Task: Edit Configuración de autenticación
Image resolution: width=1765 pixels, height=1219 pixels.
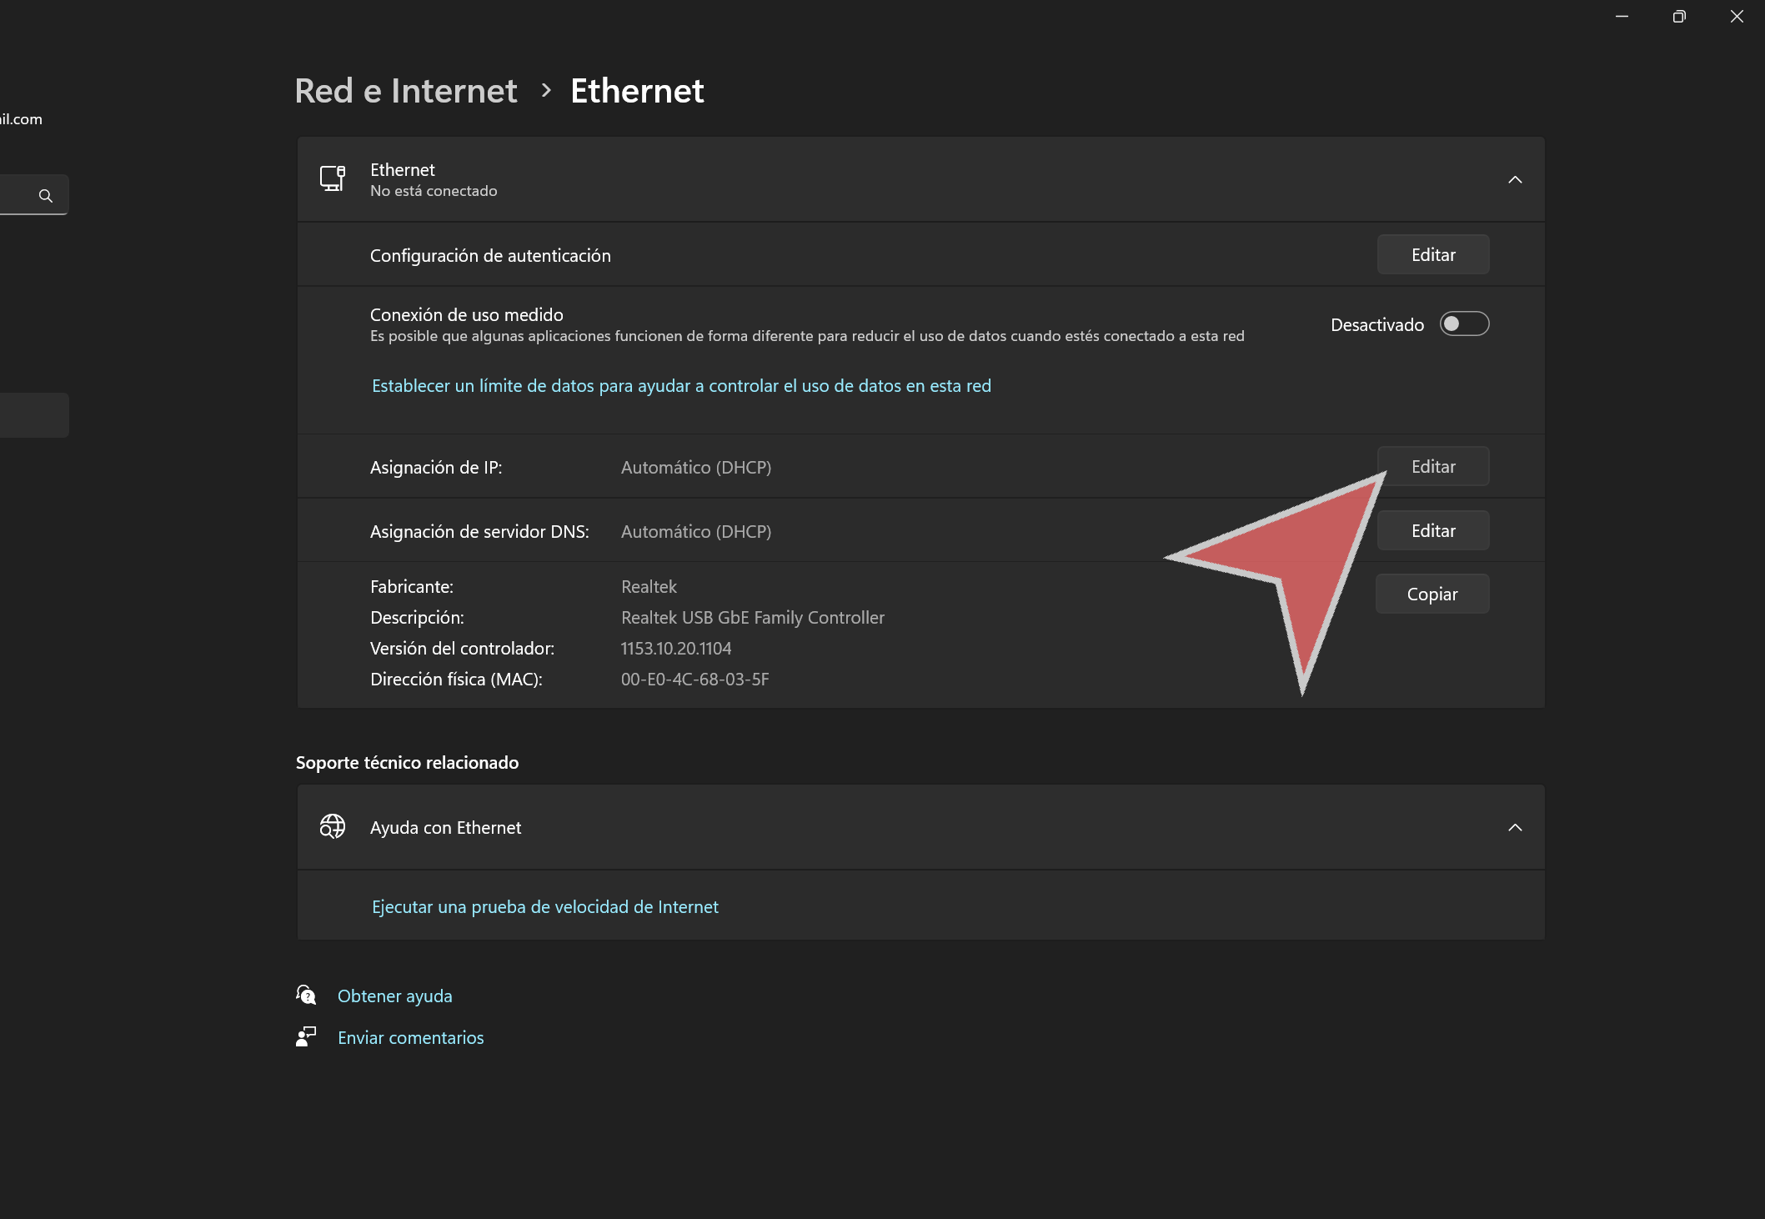Action: tap(1432, 254)
